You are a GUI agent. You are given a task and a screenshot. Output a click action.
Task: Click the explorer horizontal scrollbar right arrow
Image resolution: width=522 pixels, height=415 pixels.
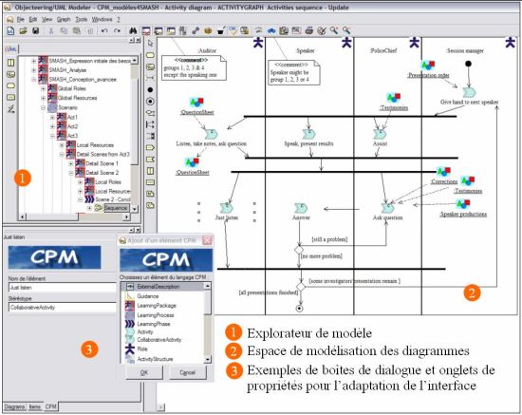[126, 217]
